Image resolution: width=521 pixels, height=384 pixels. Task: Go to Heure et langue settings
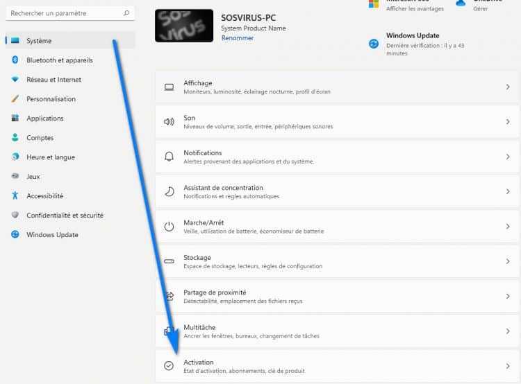click(50, 157)
